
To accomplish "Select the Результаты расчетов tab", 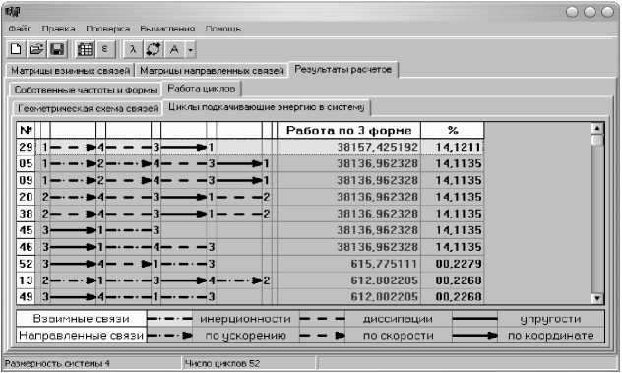I will pos(343,70).
